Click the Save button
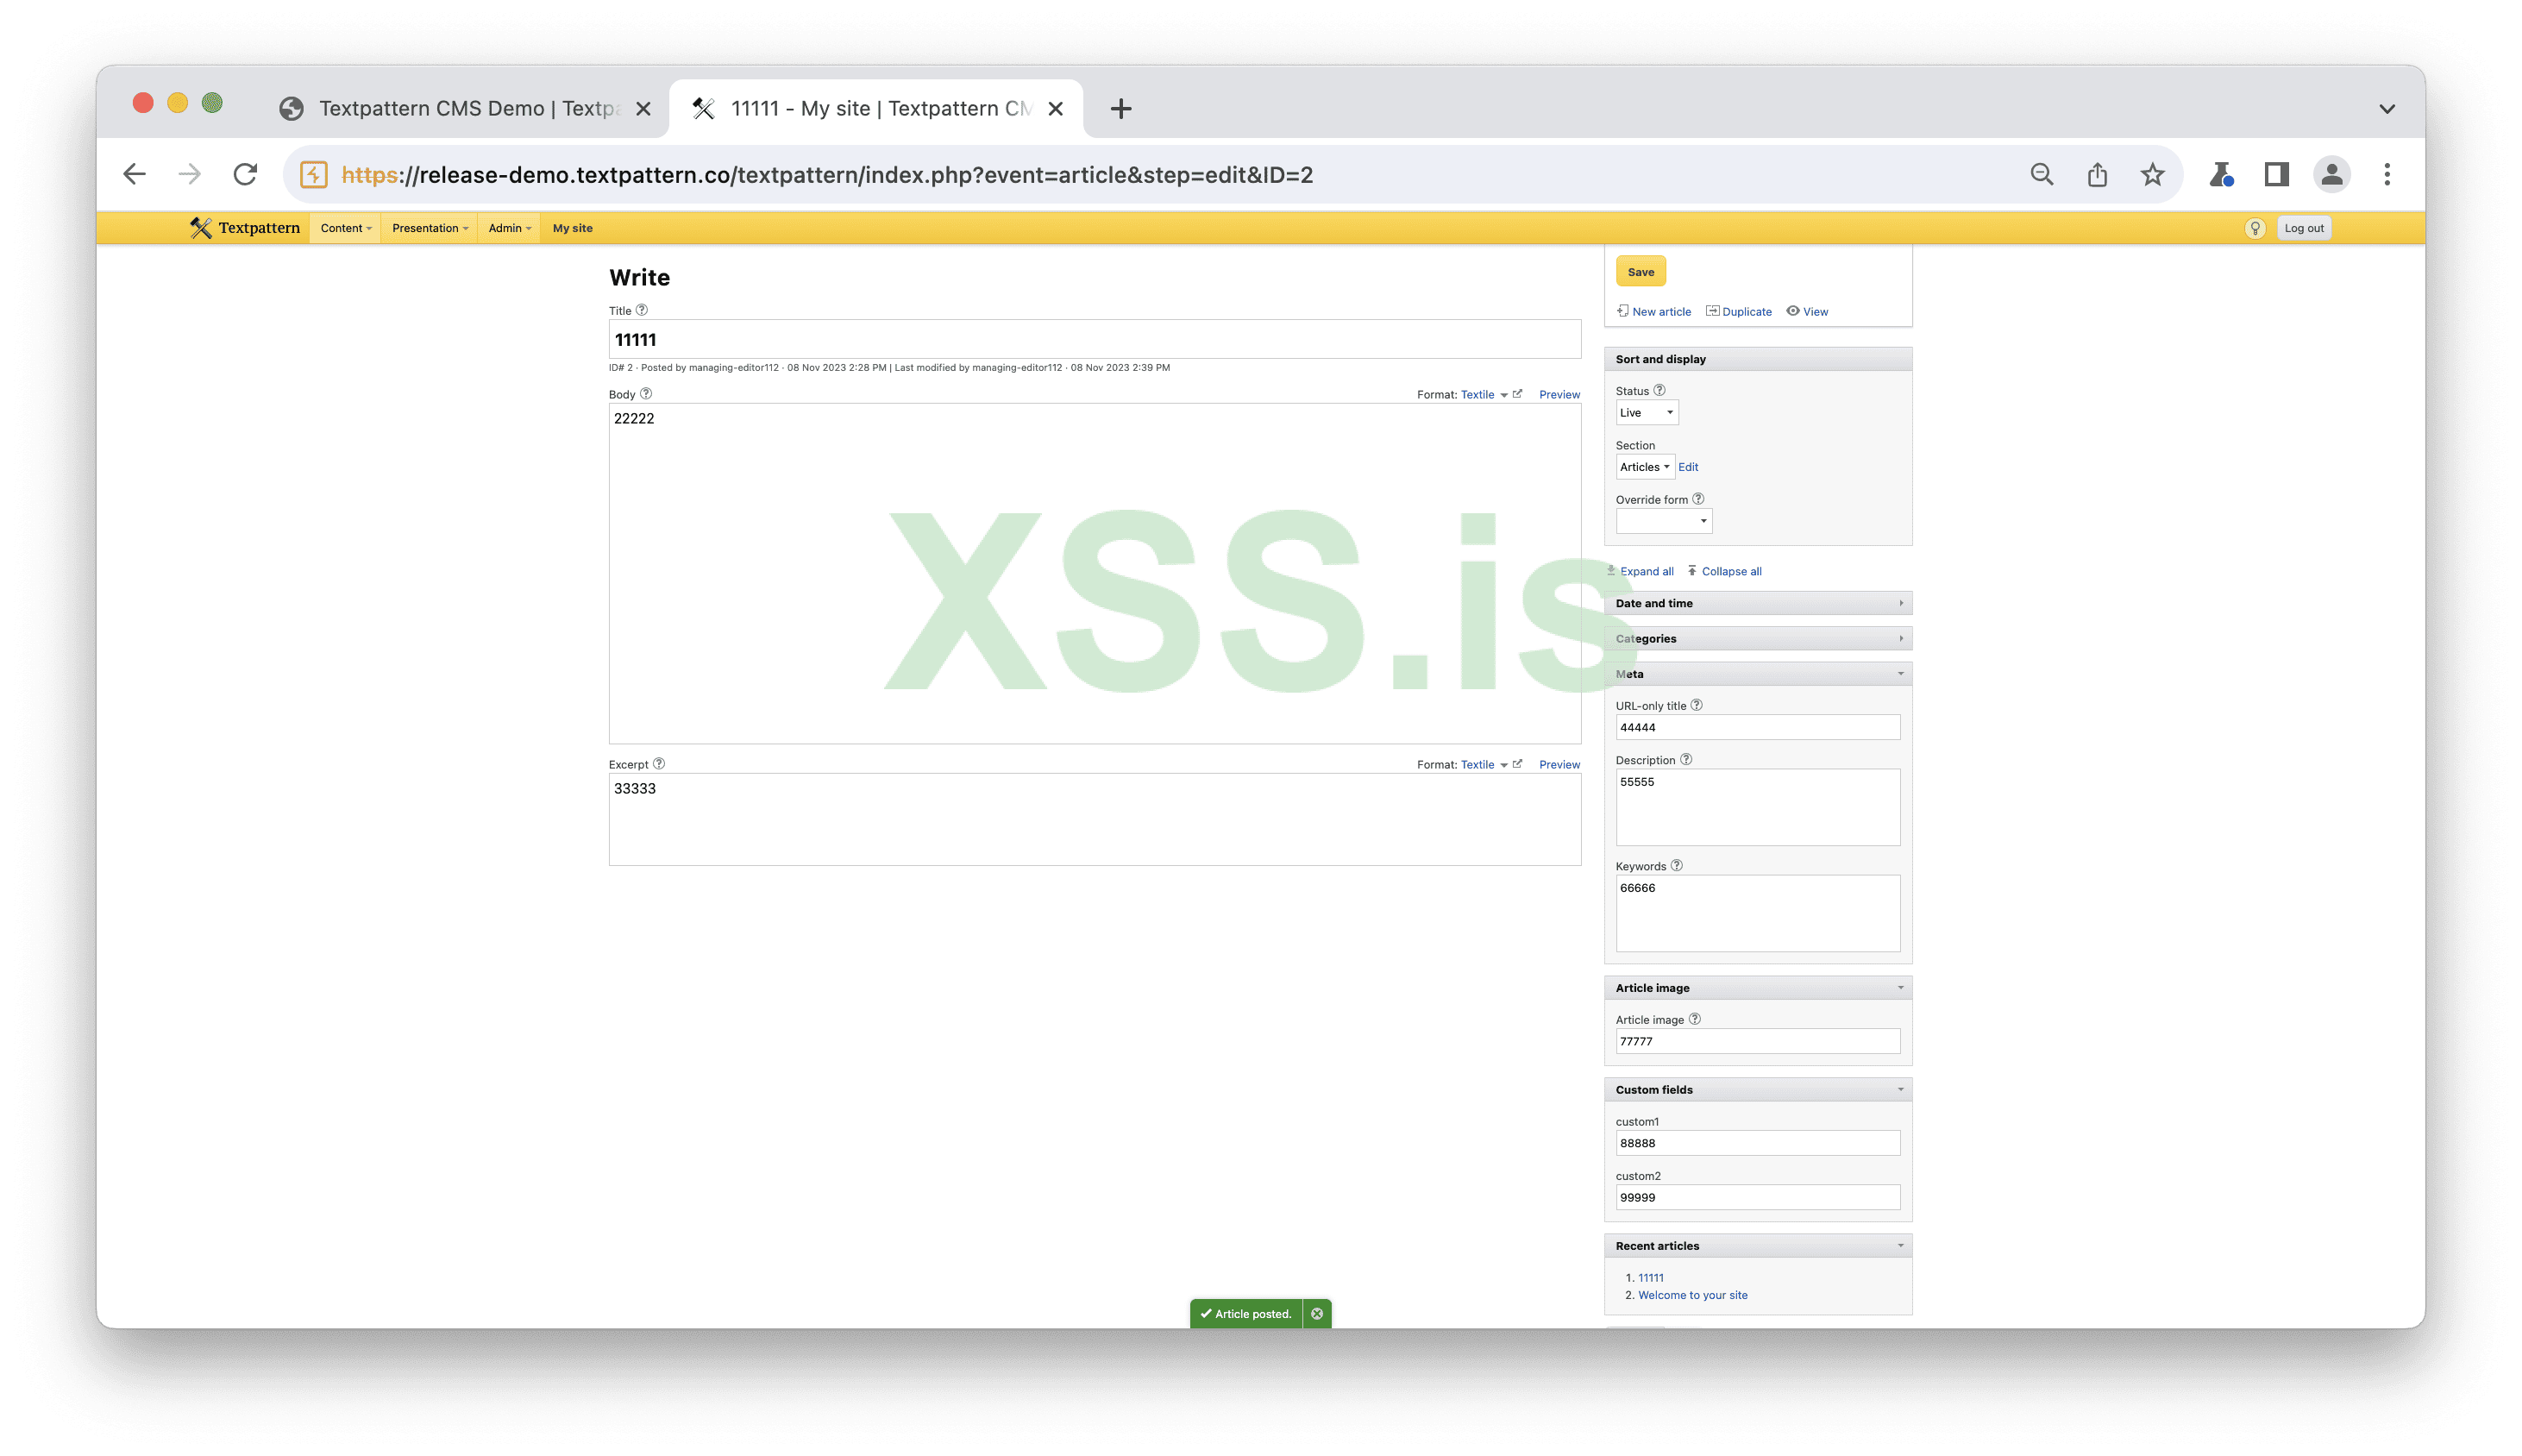 [1640, 272]
